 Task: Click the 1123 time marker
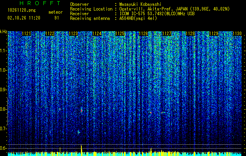pyautogui.click(x=74, y=34)
